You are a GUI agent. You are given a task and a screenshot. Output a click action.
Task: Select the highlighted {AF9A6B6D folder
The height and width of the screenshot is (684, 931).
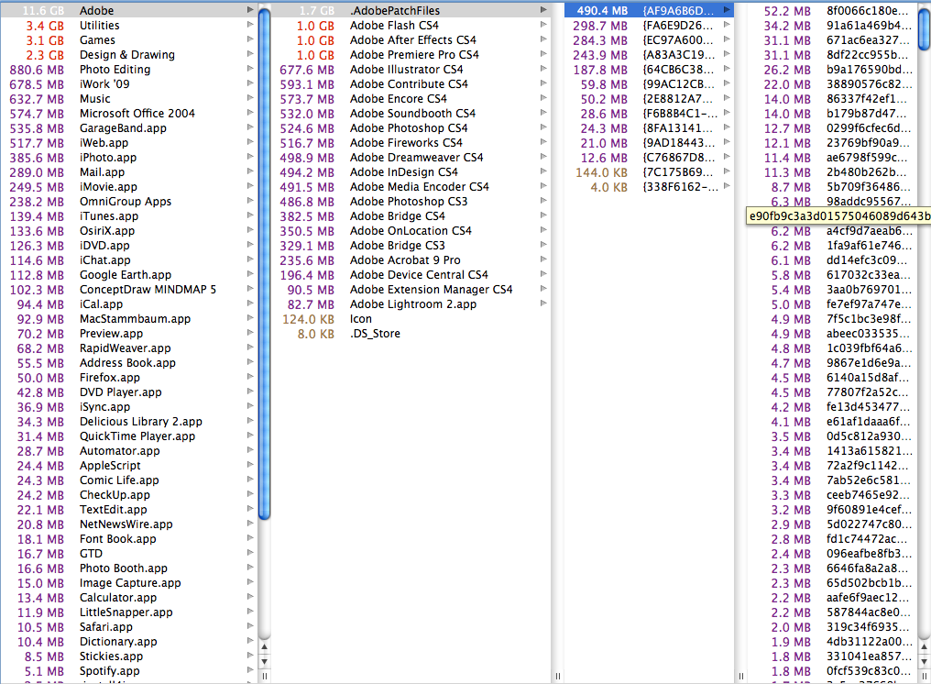pyautogui.click(x=649, y=10)
